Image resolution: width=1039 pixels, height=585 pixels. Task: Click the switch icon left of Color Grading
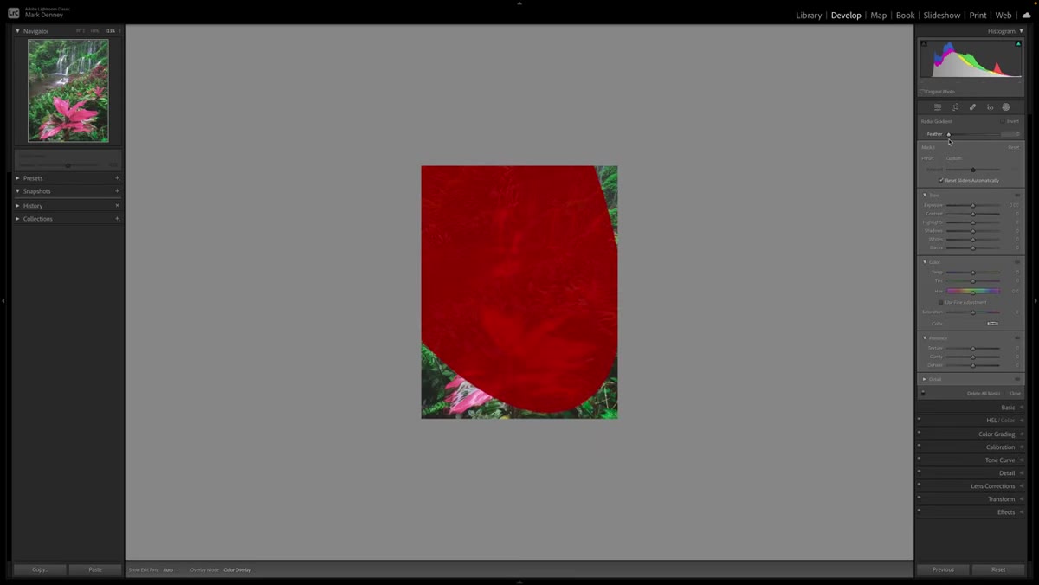(x=920, y=432)
